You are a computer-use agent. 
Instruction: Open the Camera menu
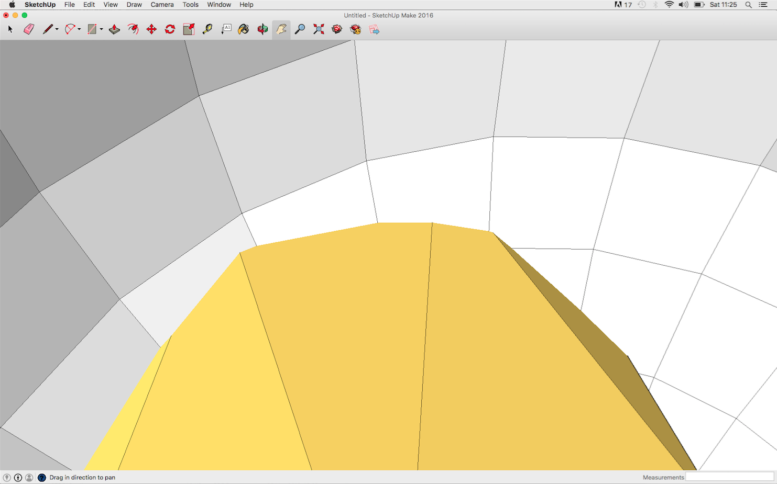[162, 5]
